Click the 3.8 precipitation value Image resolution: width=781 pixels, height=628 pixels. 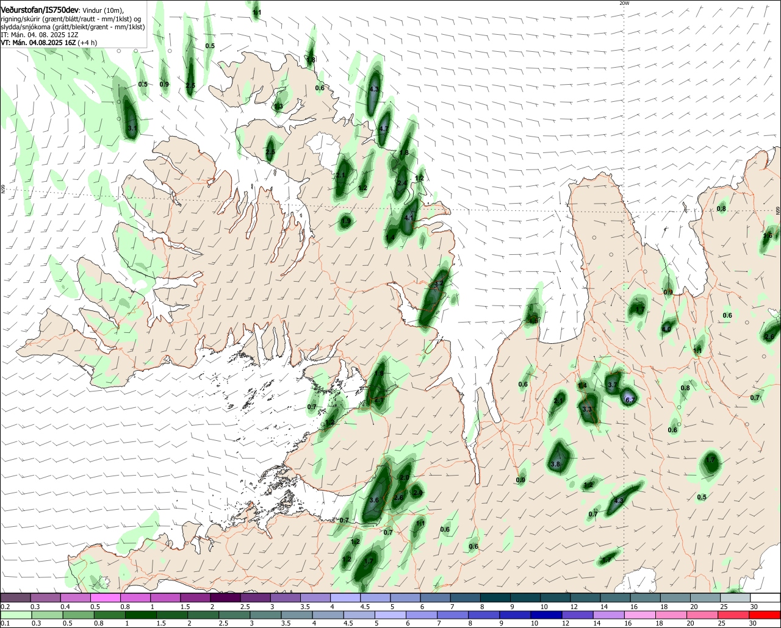555,464
